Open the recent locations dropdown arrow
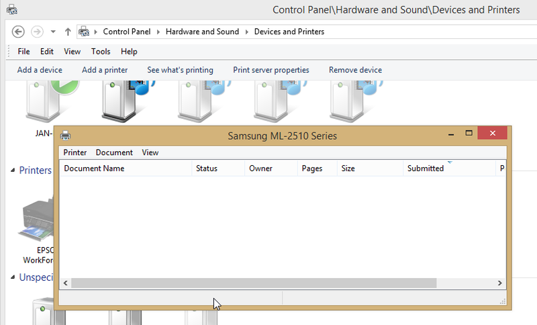The image size is (537, 325). coord(53,32)
